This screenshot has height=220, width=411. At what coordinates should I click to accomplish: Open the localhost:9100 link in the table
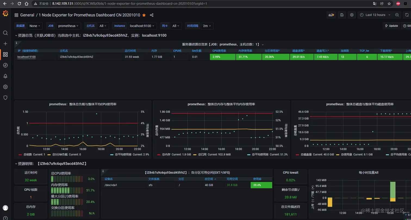pyautogui.click(x=26, y=57)
